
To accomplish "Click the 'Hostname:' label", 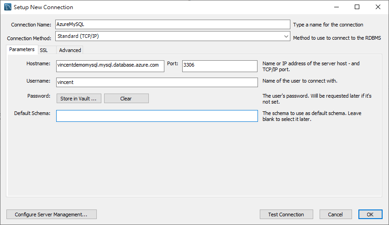I will [x=38, y=63].
